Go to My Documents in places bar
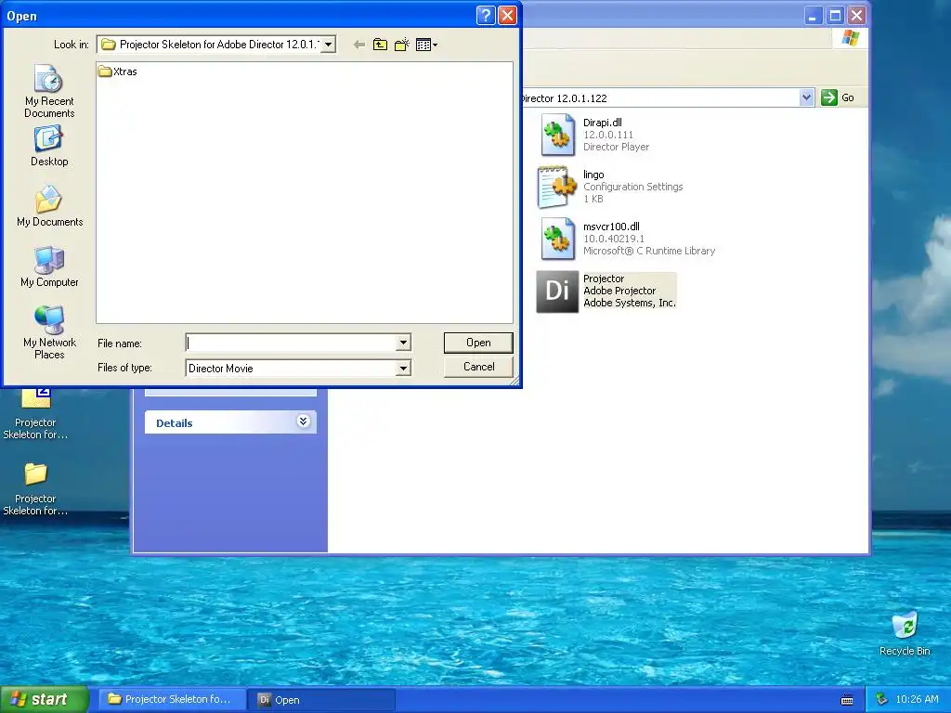Screen dimensions: 951x713 (49, 206)
